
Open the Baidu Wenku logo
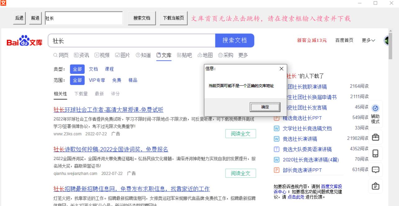click(x=25, y=41)
